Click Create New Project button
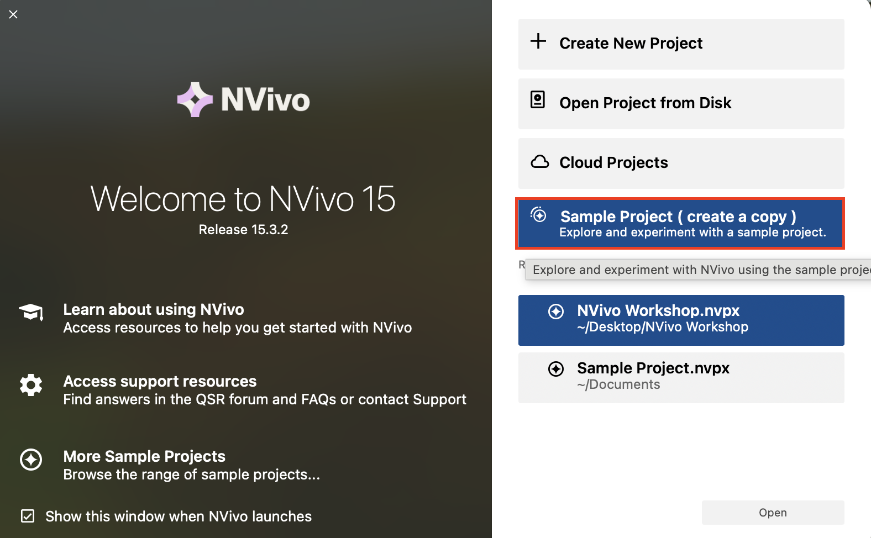This screenshot has width=871, height=538. (x=681, y=44)
